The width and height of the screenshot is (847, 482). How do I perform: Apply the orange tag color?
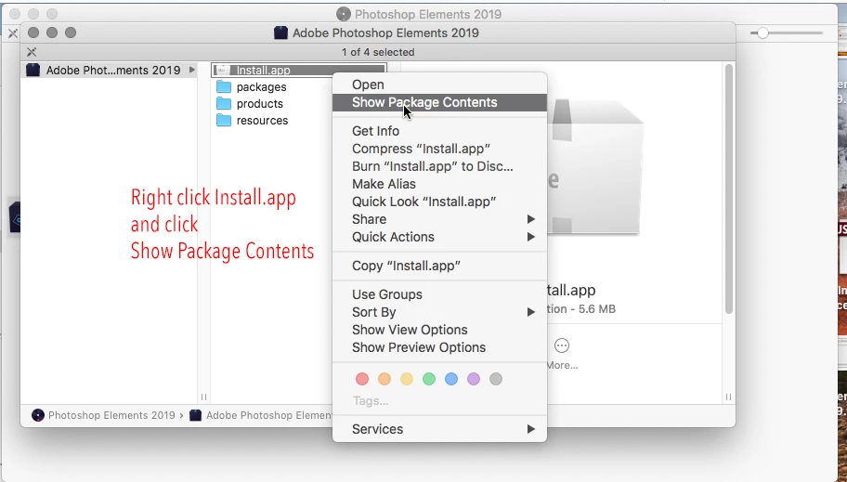click(384, 379)
